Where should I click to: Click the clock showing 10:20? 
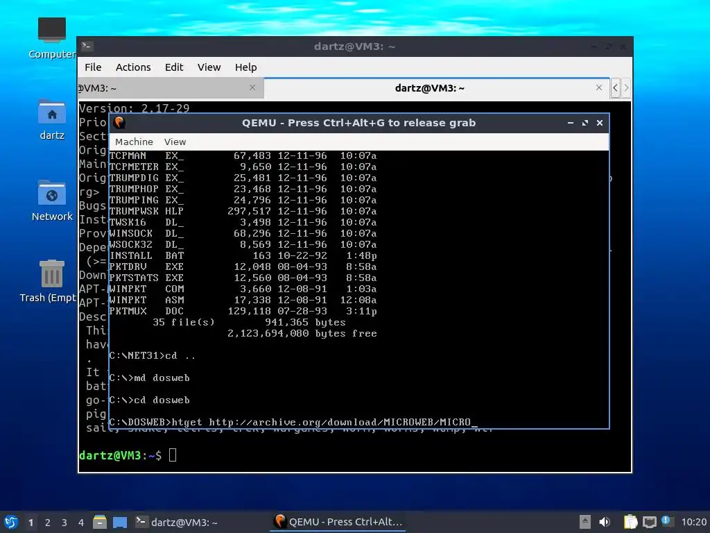[693, 522]
